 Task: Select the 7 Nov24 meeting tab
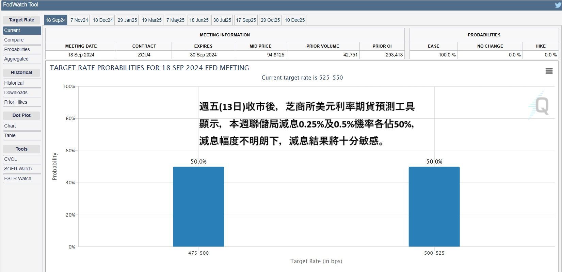[x=79, y=20]
